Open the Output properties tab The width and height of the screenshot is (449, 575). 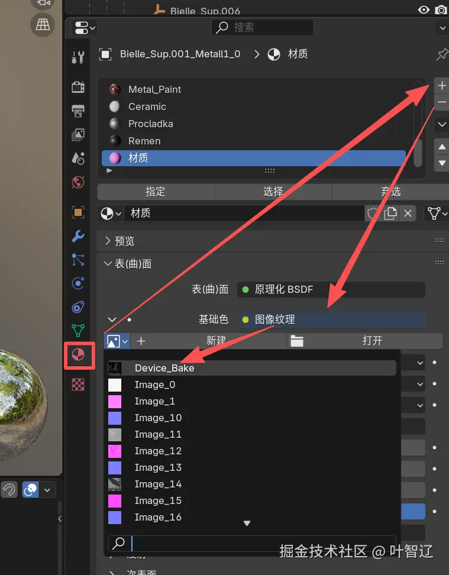click(x=77, y=111)
